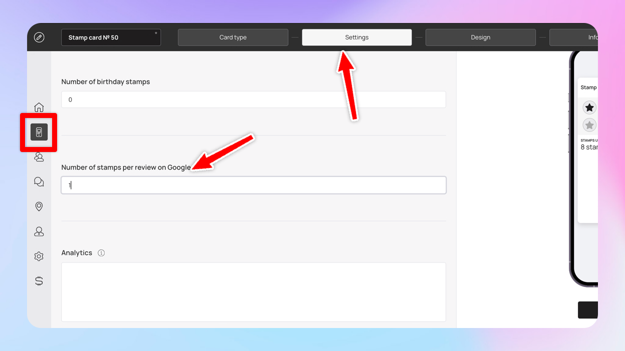Select the Settings step tab

pos(357,37)
